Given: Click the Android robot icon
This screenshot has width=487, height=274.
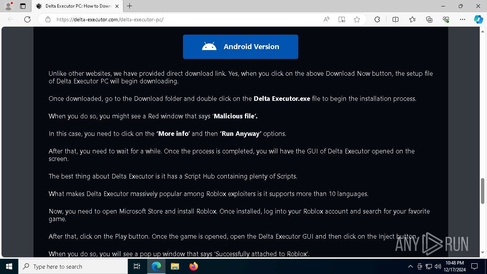Looking at the screenshot, I should tap(209, 46).
